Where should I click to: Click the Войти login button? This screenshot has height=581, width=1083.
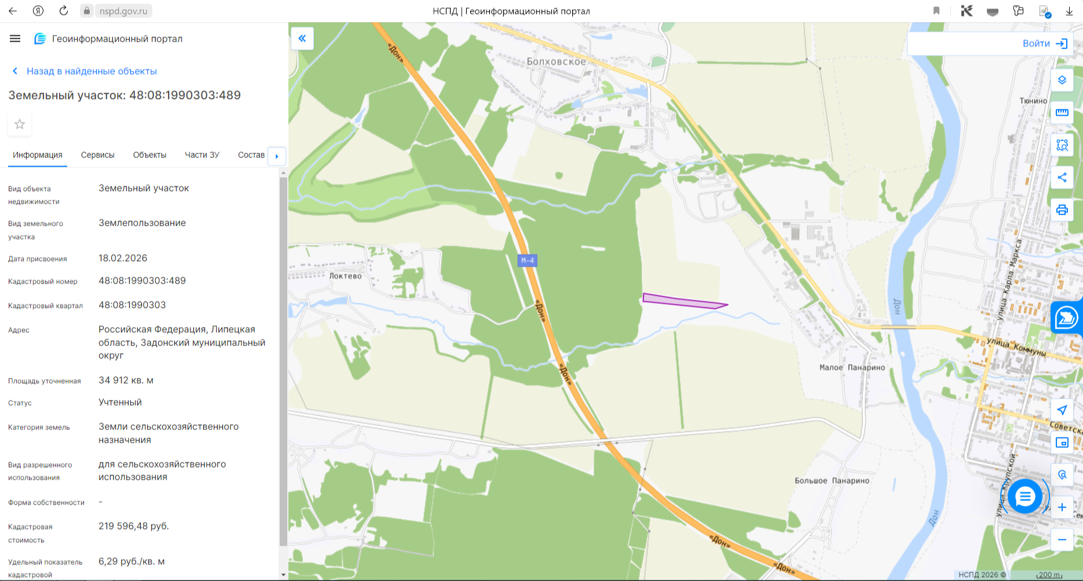(1045, 43)
